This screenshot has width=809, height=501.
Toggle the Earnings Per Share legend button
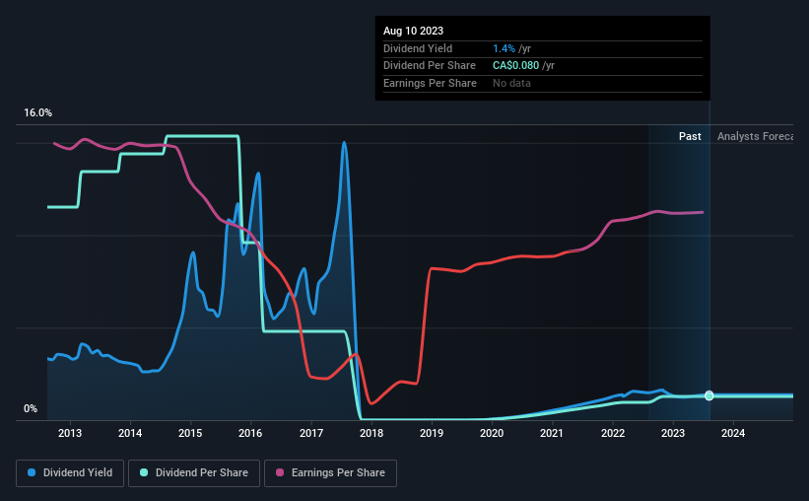coord(330,472)
